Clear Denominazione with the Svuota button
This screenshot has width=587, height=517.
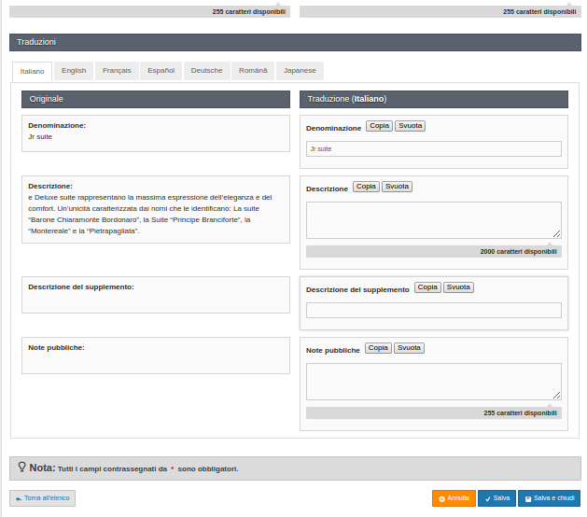tap(410, 126)
